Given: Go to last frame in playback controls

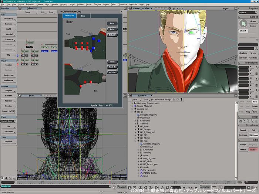Looking at the screenshot, I should [157, 188].
